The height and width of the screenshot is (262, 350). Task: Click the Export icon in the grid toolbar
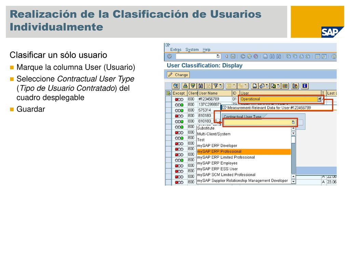(273, 86)
